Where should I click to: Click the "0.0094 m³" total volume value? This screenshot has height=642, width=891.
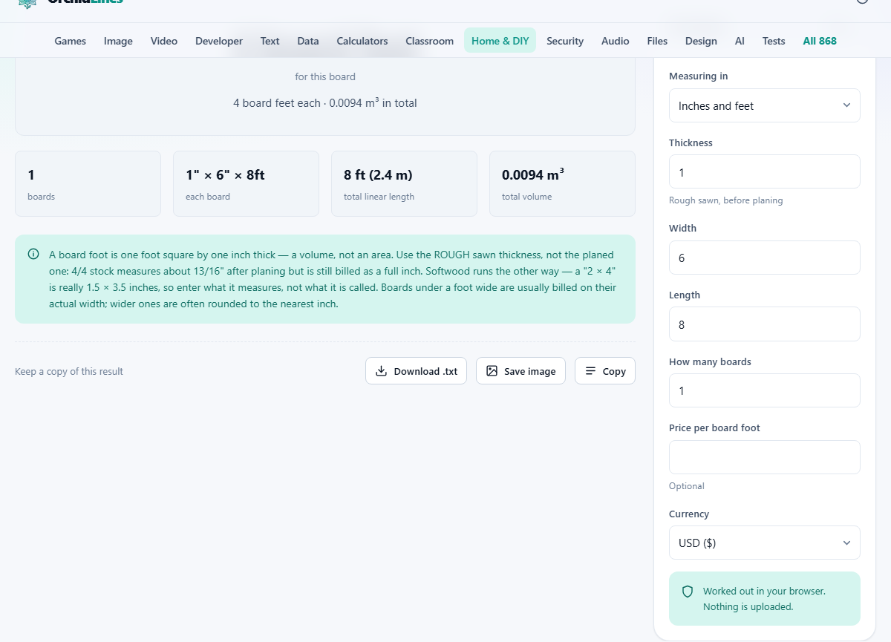tap(533, 175)
